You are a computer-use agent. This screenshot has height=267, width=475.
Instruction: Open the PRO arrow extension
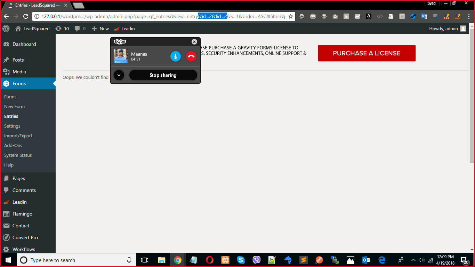coord(446,16)
